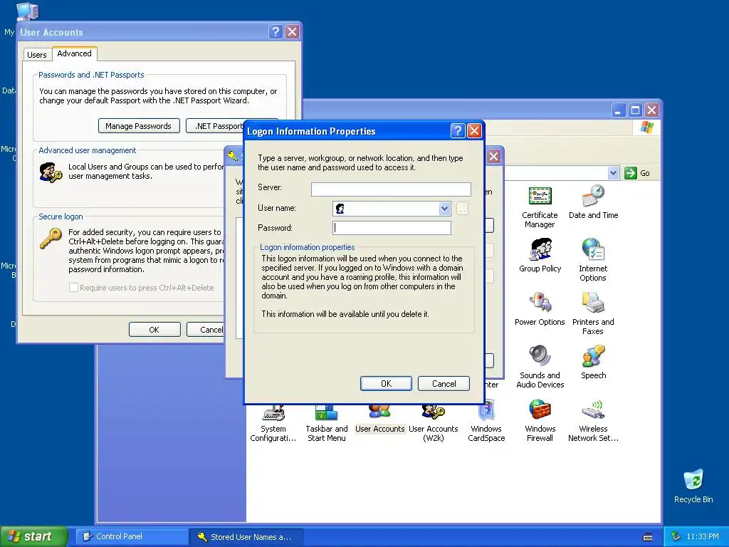Viewport: 729px width, 547px height.
Task: Open the User Accounts (W2k) icon
Action: [434, 412]
